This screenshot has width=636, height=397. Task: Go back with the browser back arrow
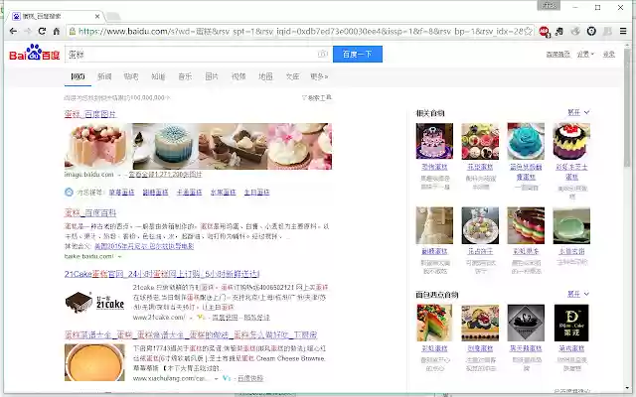click(x=13, y=31)
